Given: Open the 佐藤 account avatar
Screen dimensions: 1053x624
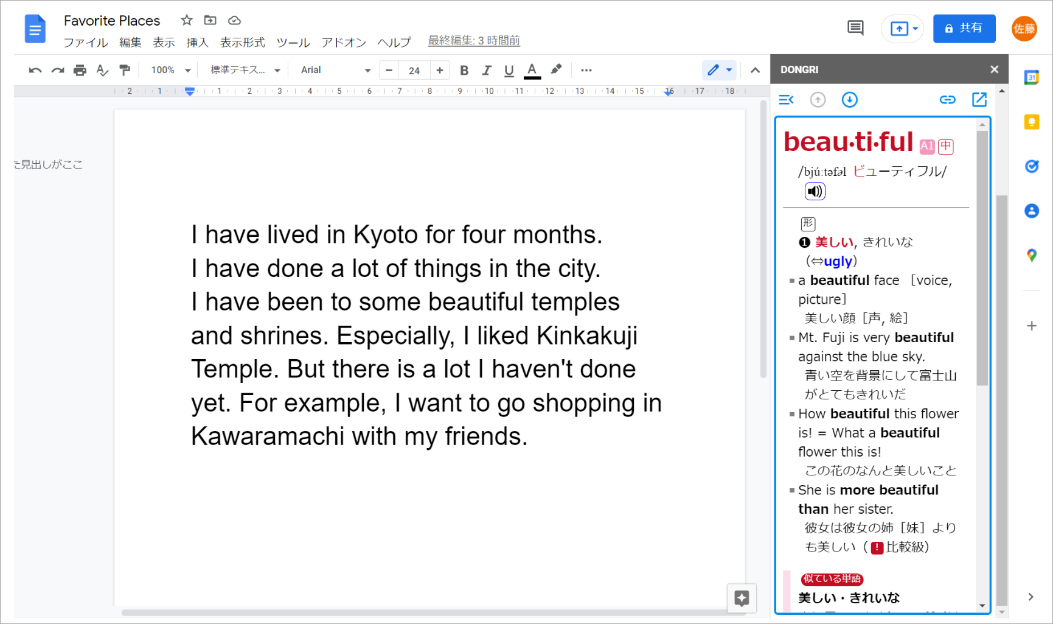Looking at the screenshot, I should pyautogui.click(x=1024, y=29).
